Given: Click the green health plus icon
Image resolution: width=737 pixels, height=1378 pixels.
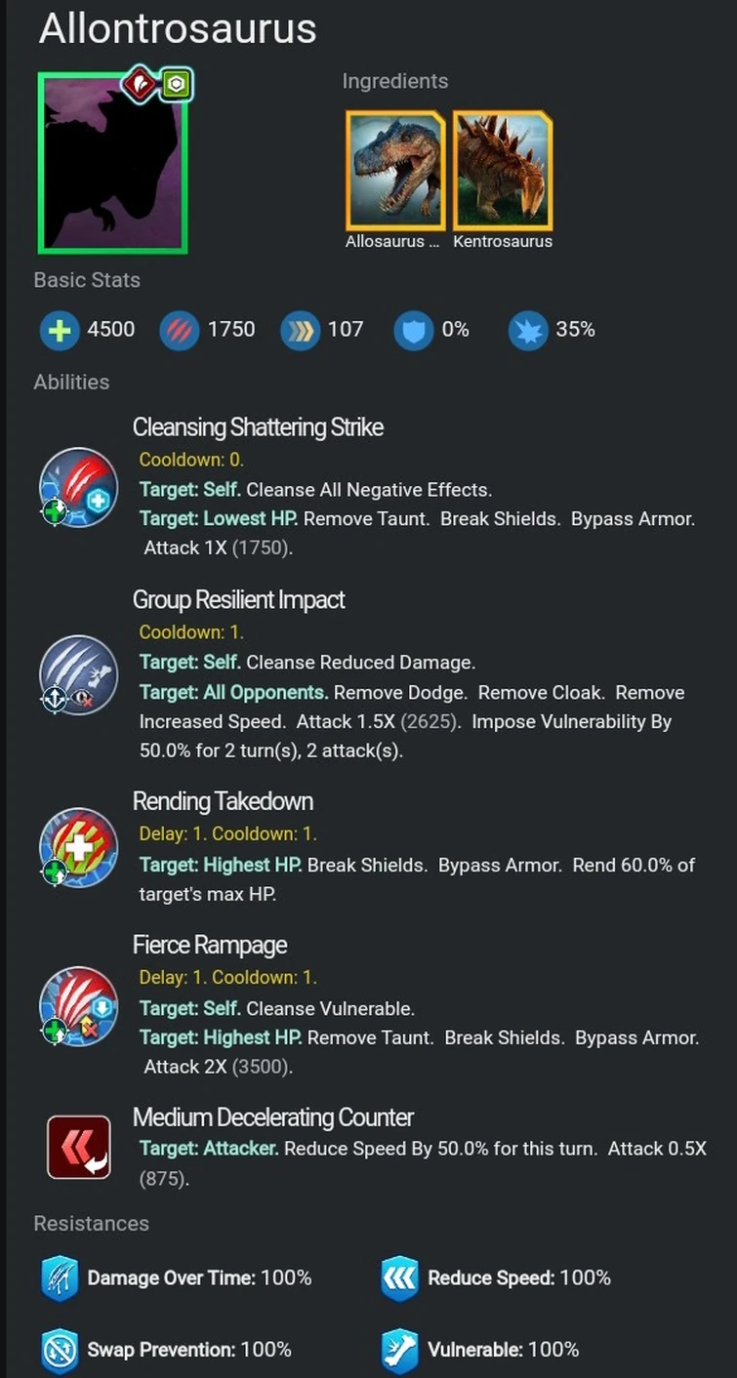Looking at the screenshot, I should pos(60,331).
